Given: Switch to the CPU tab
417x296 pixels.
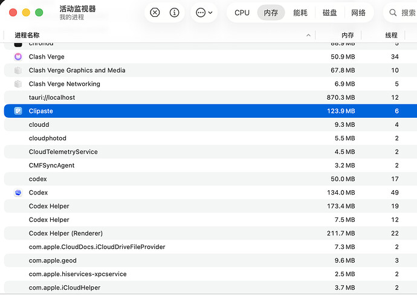Looking at the screenshot, I should (x=242, y=13).
